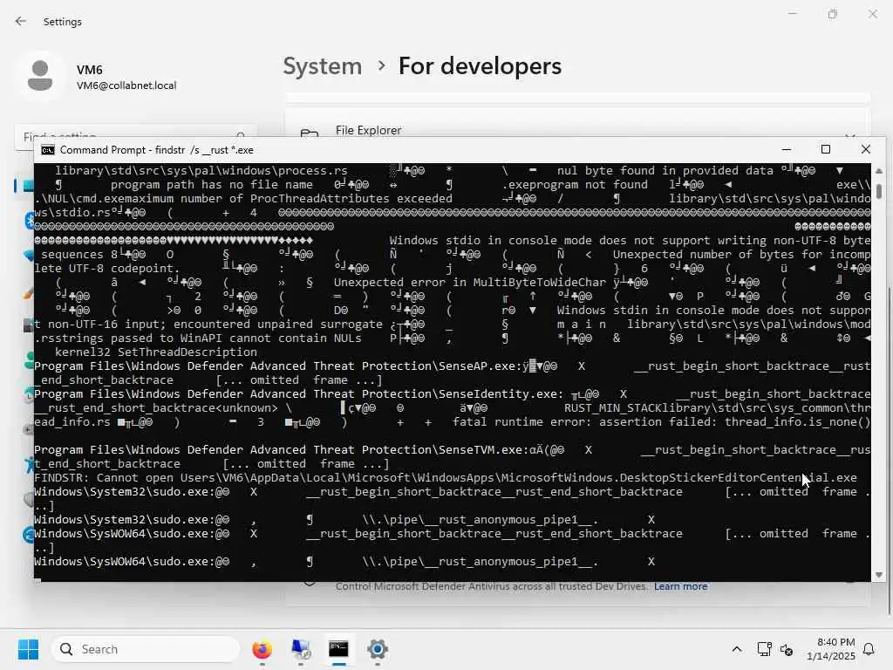Screen dimensions: 893x670
Task: Open Firefox from the taskbar
Action: tap(262, 649)
